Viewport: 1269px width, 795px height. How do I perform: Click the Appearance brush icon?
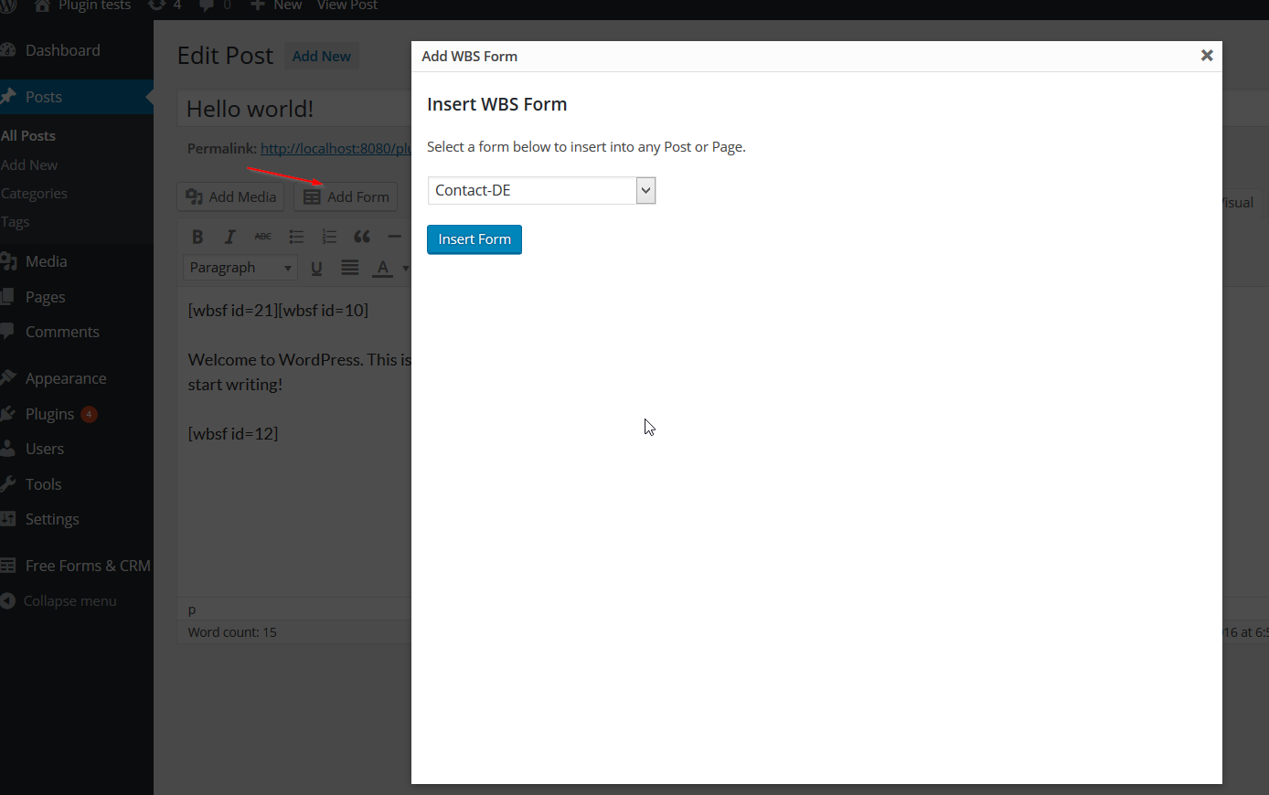tap(8, 378)
